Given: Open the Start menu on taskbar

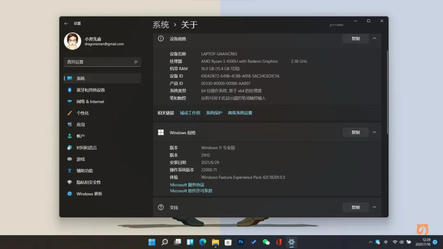Looking at the screenshot, I should [x=152, y=242].
